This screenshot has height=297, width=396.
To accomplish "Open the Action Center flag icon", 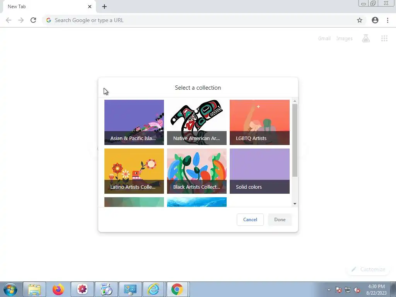I will click(338, 290).
